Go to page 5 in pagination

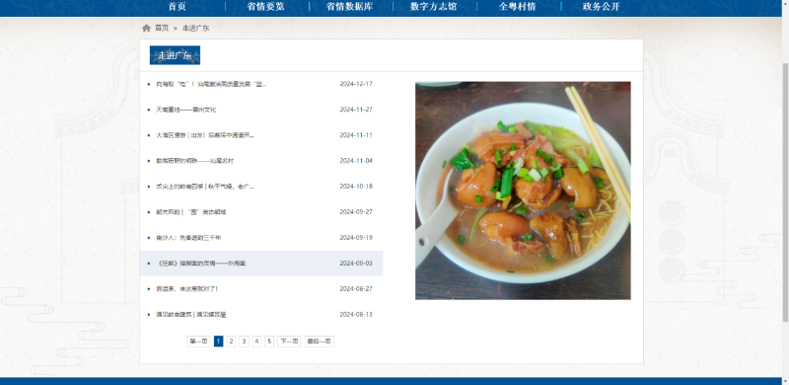269,342
